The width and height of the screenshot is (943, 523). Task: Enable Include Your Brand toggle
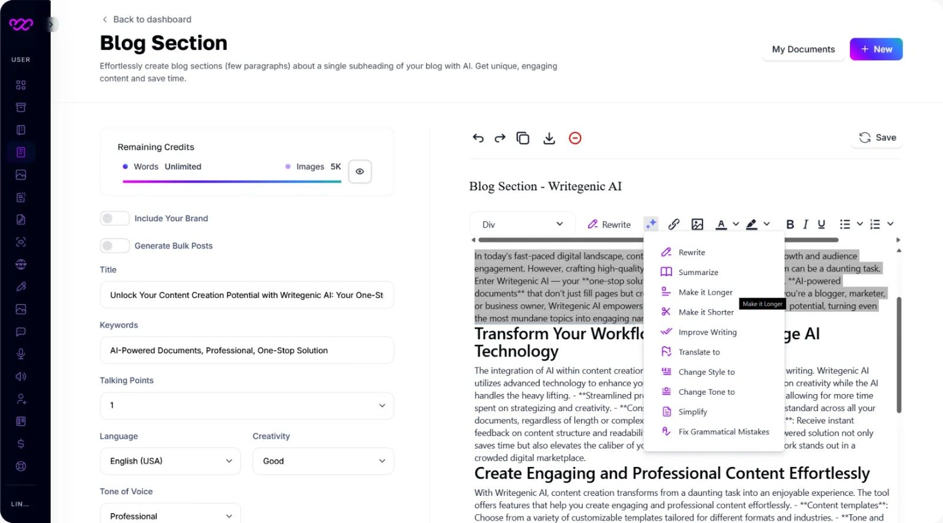(x=114, y=219)
